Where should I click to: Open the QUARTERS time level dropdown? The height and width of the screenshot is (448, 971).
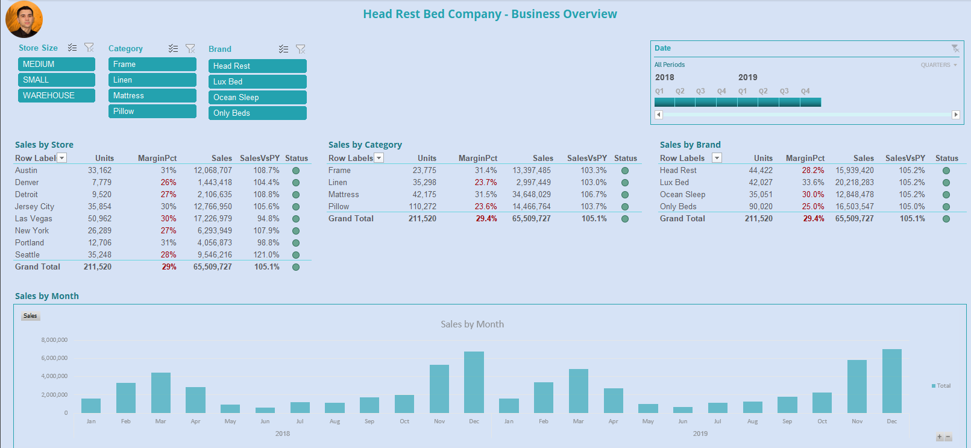click(x=938, y=65)
